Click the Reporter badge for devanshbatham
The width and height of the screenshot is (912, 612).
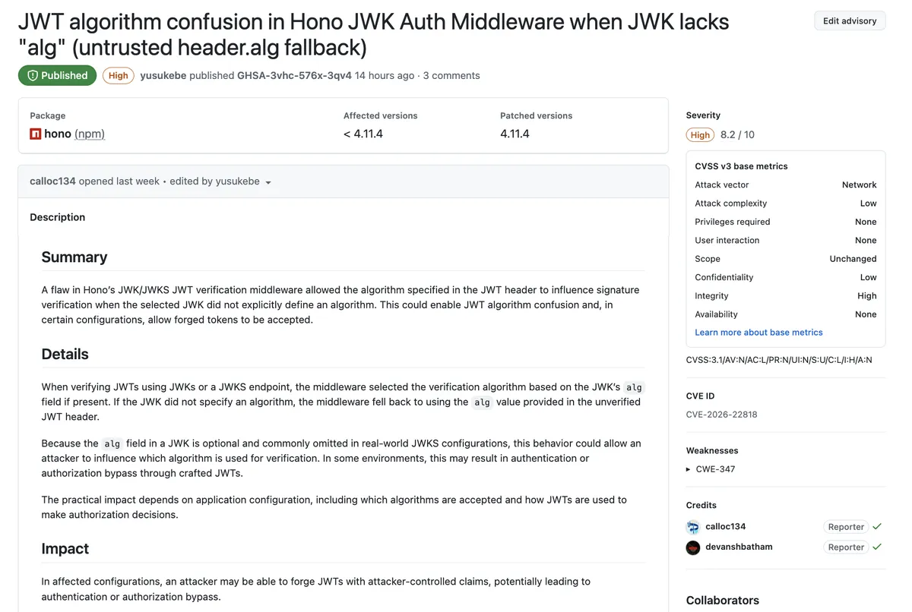coord(846,547)
